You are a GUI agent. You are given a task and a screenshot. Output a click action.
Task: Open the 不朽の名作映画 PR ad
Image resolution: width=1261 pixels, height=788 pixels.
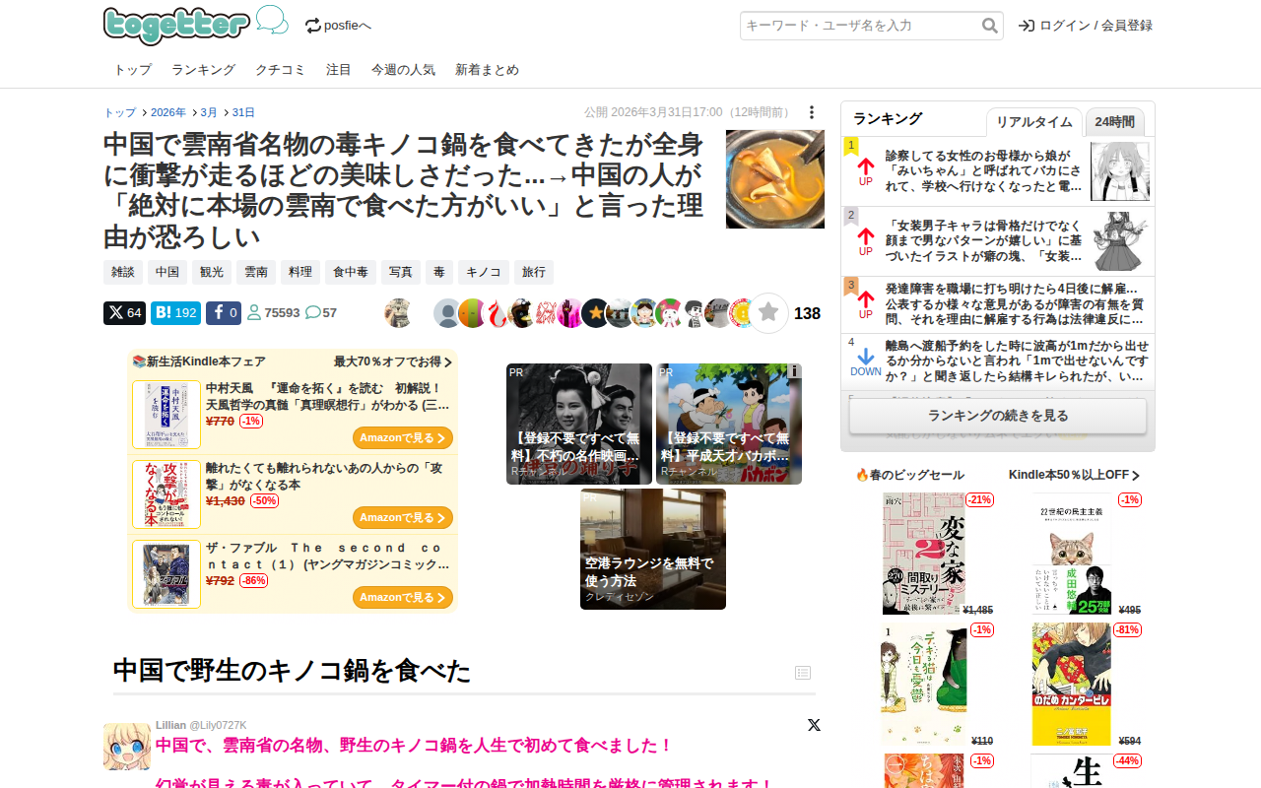click(x=579, y=424)
